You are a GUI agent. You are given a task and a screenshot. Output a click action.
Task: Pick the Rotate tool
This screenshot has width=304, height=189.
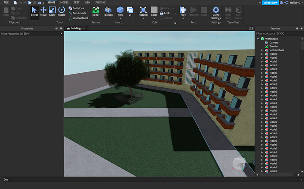pyautogui.click(x=62, y=11)
